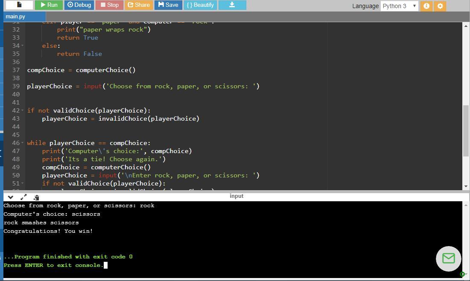Fold the else block at line 34
470x281 pixels.
22,46
